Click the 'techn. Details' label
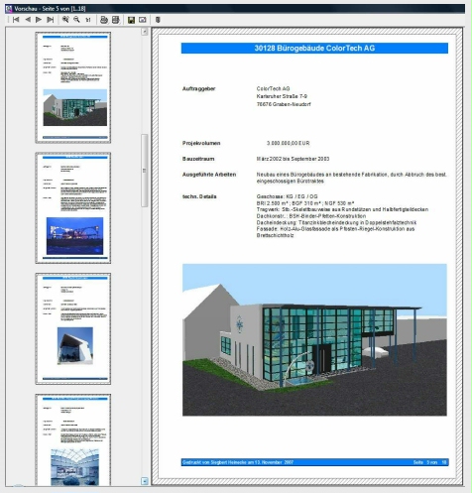 click(199, 196)
